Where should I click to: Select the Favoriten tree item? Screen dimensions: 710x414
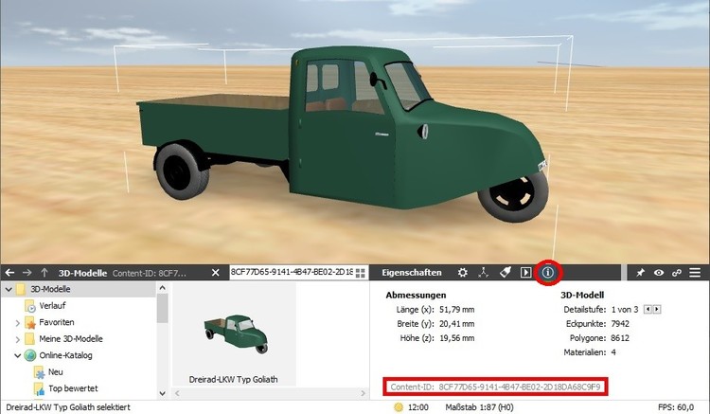click(56, 322)
